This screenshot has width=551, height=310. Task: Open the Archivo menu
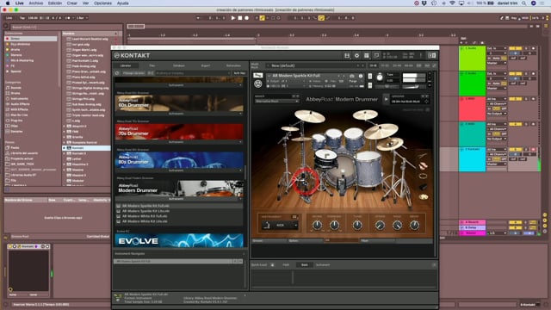[36, 3]
